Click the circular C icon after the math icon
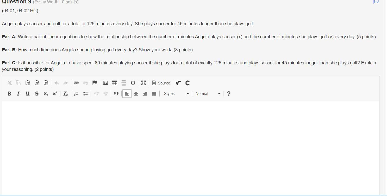This screenshot has width=387, height=196. [188, 83]
